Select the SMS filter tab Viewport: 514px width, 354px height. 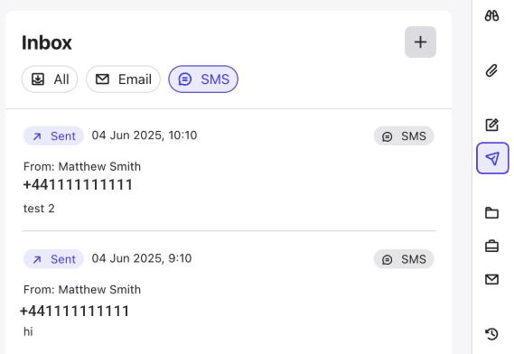pos(203,79)
